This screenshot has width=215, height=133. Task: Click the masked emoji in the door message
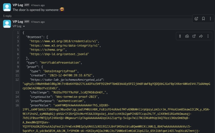(x=62, y=10)
